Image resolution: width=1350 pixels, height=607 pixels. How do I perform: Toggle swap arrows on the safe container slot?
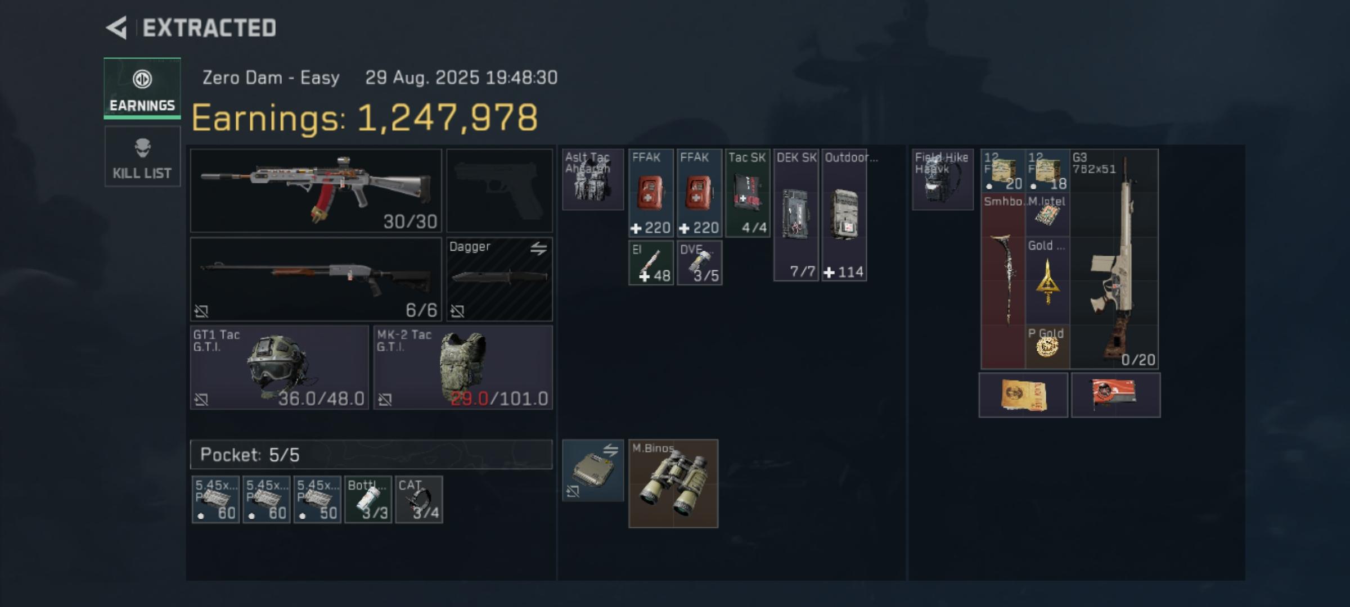tap(610, 450)
